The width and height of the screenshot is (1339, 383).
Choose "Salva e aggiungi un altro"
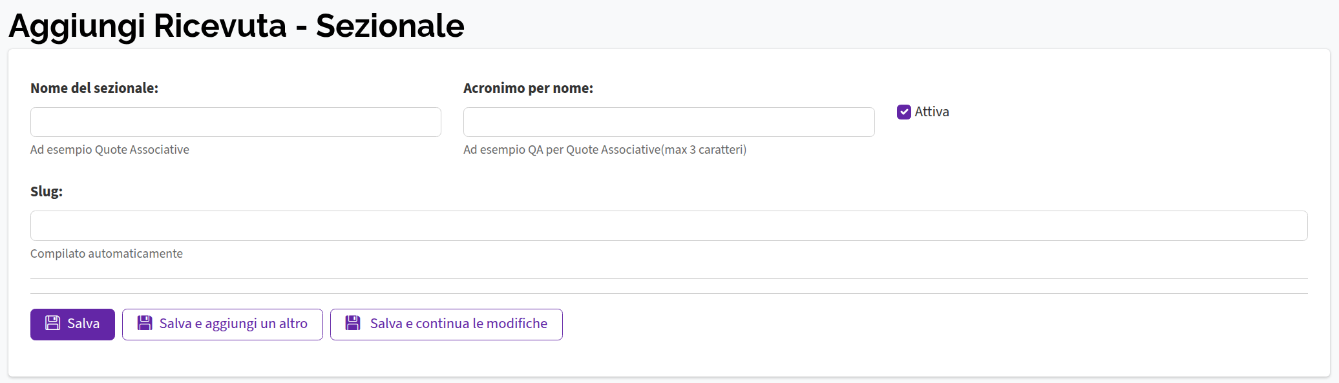pyautogui.click(x=222, y=324)
